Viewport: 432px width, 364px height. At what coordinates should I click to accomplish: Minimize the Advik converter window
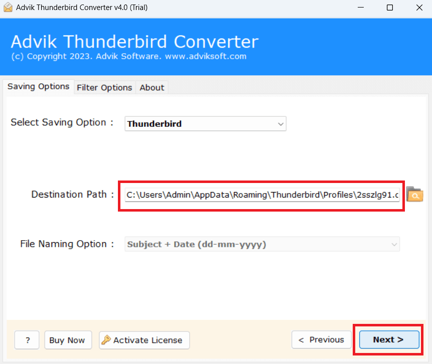[361, 8]
